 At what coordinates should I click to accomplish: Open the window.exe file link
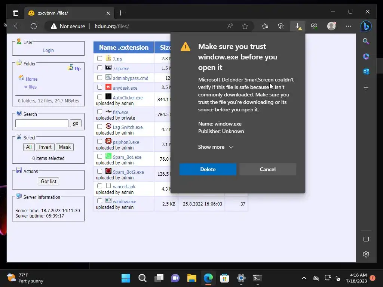click(x=124, y=201)
